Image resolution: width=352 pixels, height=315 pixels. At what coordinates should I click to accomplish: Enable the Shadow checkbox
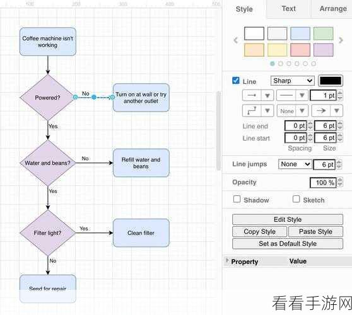click(x=237, y=199)
